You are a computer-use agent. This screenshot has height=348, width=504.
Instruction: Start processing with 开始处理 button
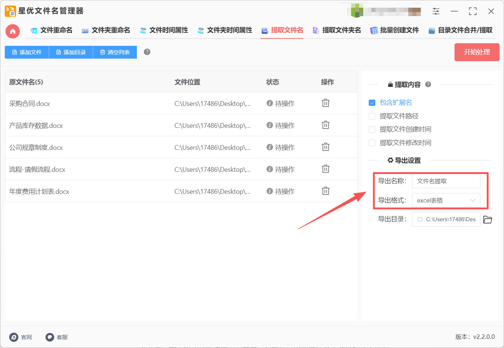tap(477, 52)
